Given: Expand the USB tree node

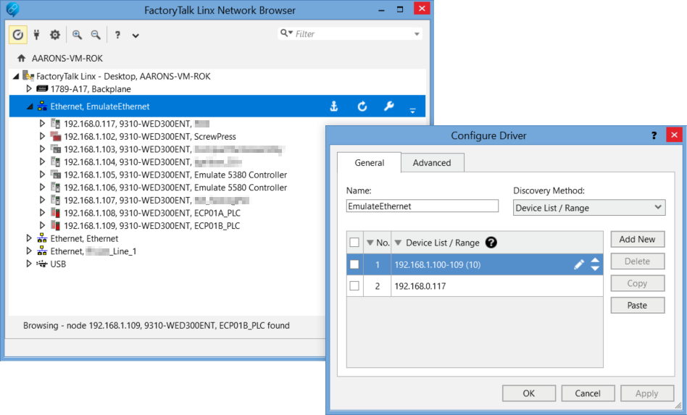Looking at the screenshot, I should point(29,264).
